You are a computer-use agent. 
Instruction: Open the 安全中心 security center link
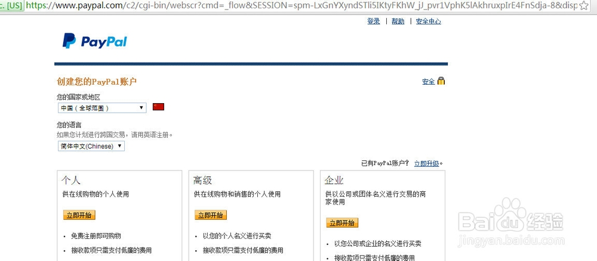point(428,21)
